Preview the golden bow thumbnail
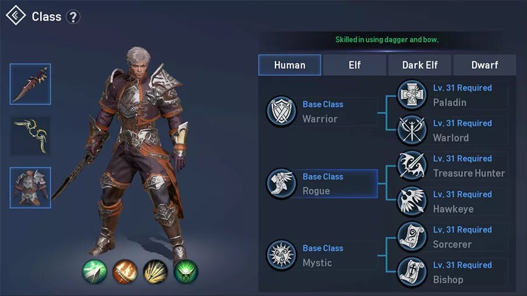This screenshot has width=527, height=296. 30,136
